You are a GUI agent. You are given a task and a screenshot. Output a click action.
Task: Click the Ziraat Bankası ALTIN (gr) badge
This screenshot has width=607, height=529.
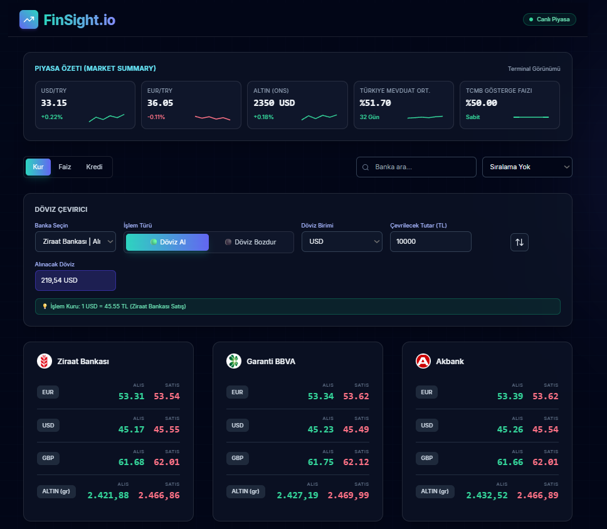click(x=56, y=491)
